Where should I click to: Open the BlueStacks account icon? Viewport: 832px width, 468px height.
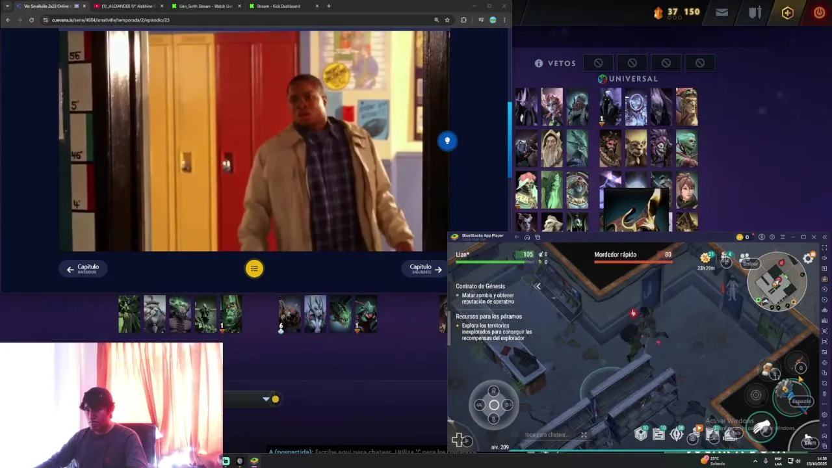[762, 237]
